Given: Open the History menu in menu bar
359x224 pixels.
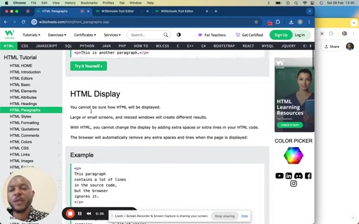Looking at the screenshot, I should tap(70, 3).
